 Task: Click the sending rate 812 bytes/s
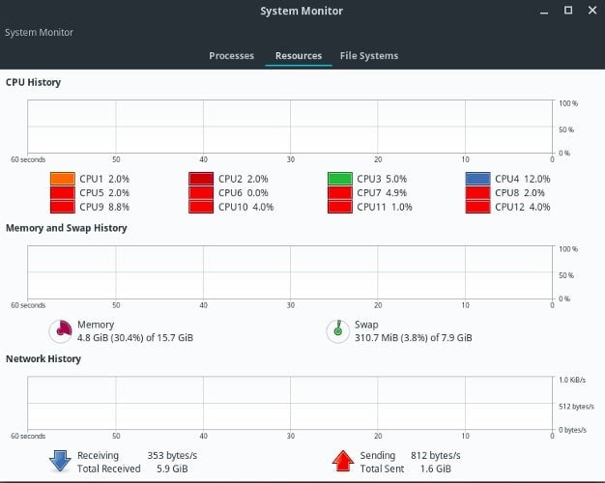coord(436,456)
